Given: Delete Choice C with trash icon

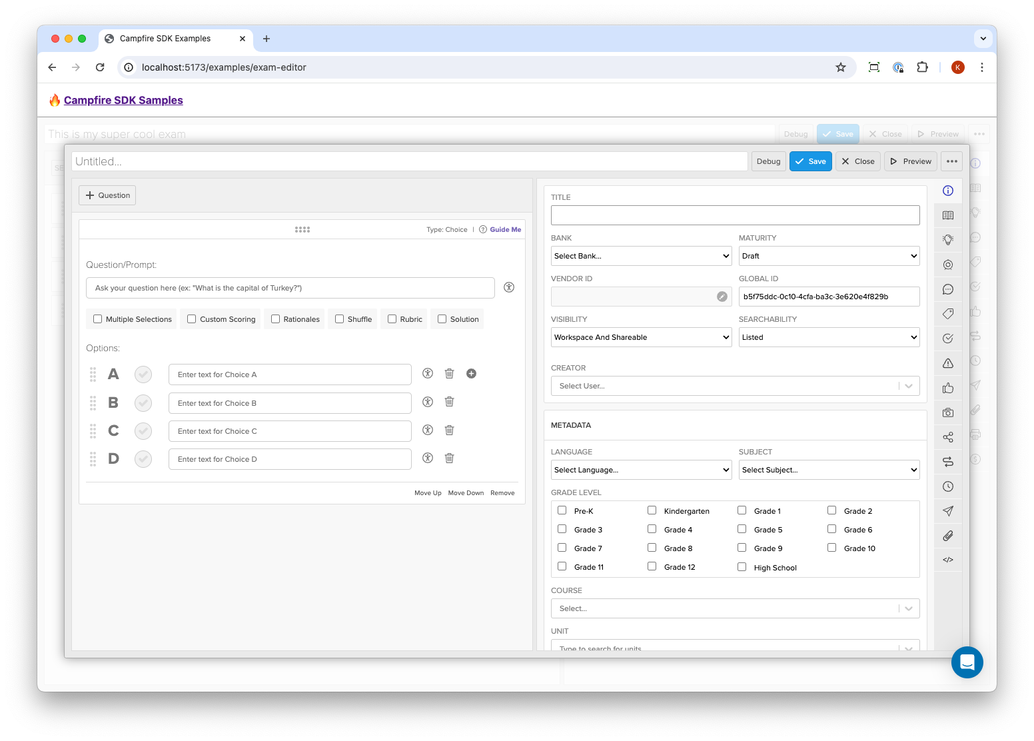Looking at the screenshot, I should coord(450,430).
